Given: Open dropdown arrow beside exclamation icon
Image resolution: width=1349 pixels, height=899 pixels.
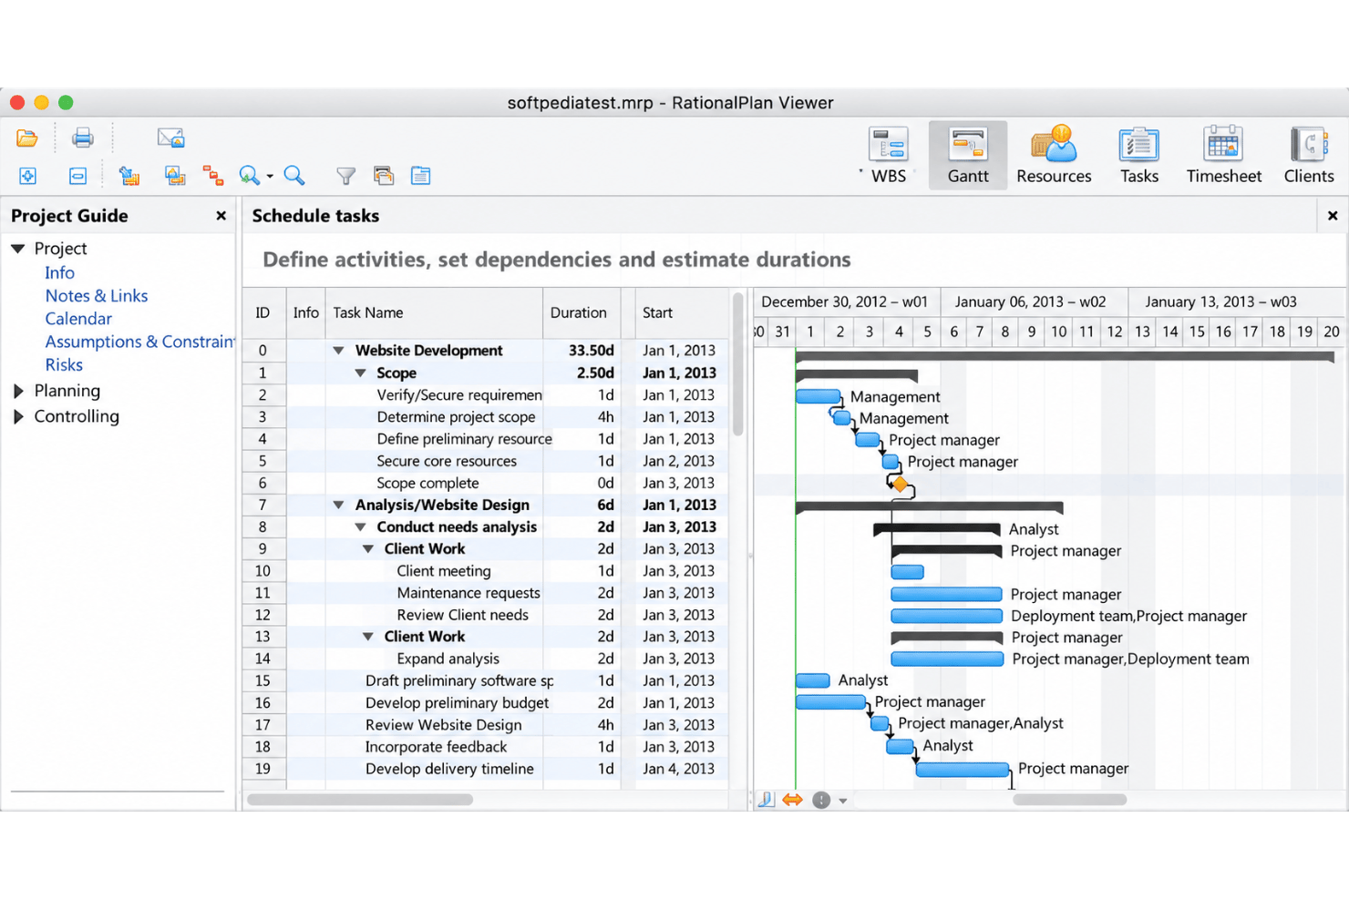Looking at the screenshot, I should click(843, 801).
